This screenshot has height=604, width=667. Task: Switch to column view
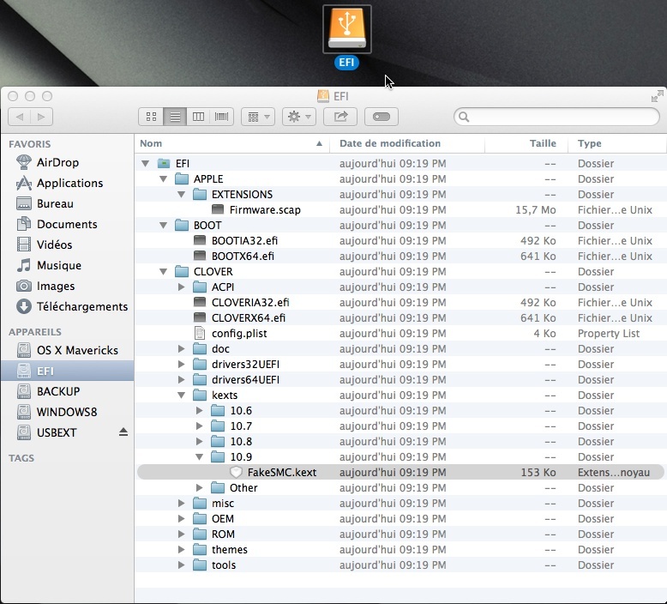point(198,117)
